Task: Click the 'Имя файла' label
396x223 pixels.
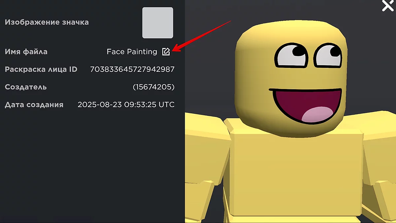Action: tap(26, 52)
